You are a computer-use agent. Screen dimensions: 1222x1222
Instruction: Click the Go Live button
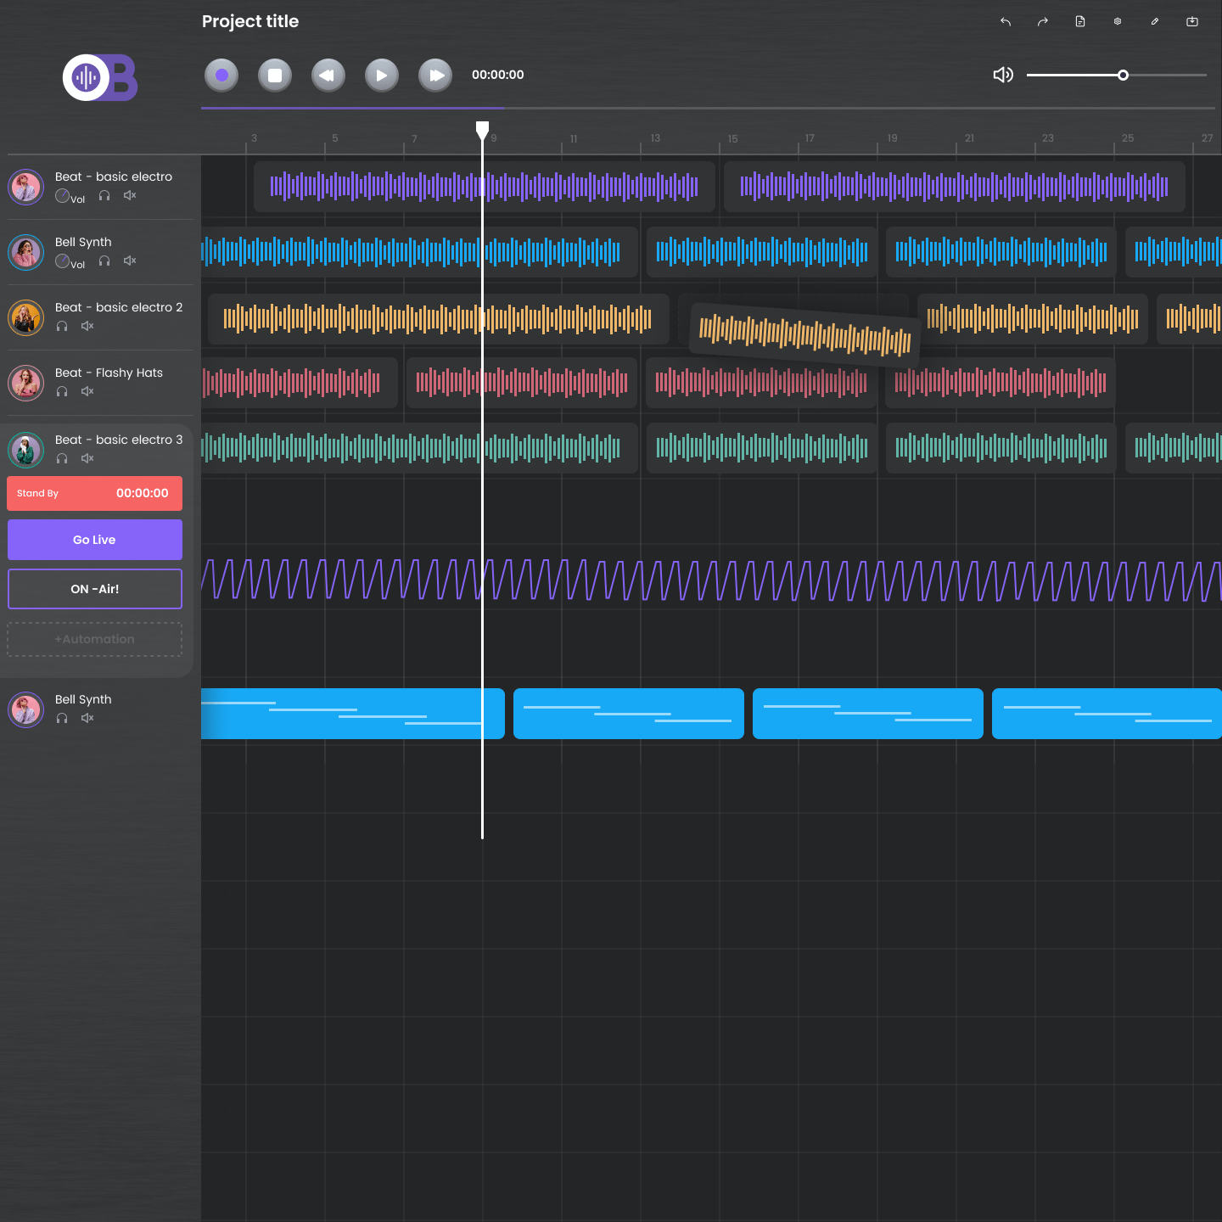[x=95, y=540]
